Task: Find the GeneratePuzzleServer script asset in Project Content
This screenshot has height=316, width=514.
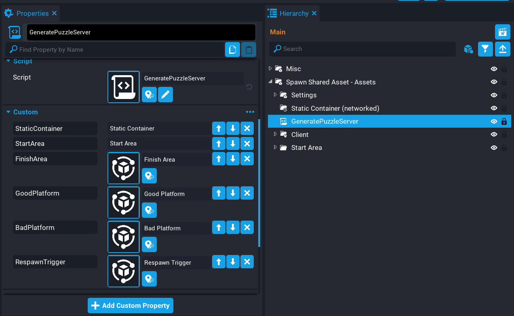Action: pyautogui.click(x=149, y=95)
